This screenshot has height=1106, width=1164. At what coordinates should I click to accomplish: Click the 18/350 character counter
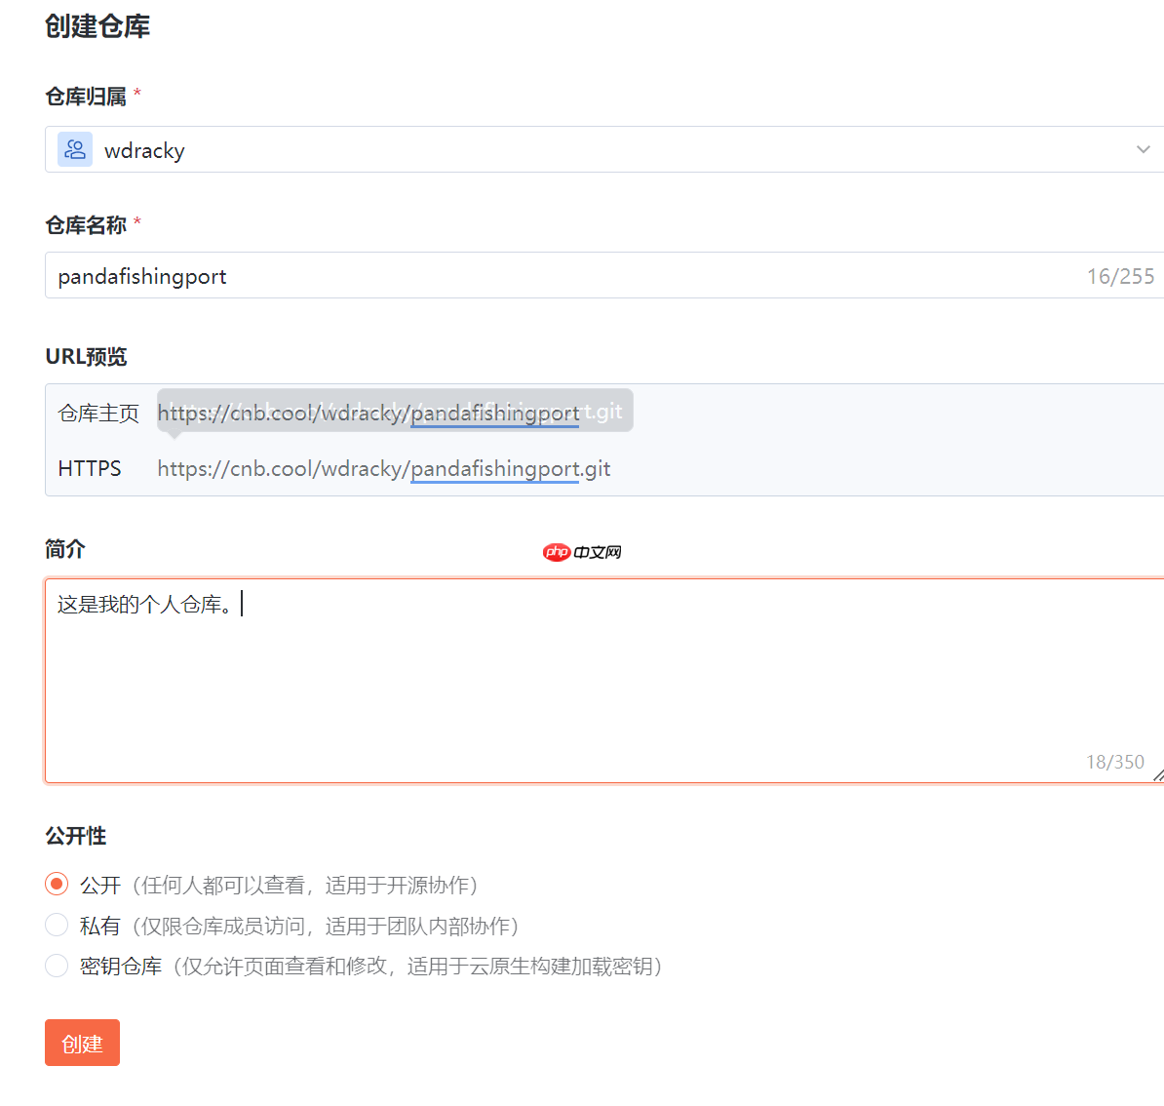1113,762
